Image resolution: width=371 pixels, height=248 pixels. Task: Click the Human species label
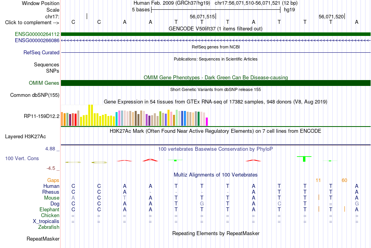point(51,186)
